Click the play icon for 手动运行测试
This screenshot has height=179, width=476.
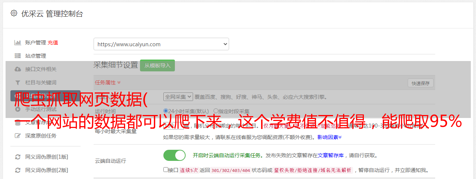coord(17,109)
